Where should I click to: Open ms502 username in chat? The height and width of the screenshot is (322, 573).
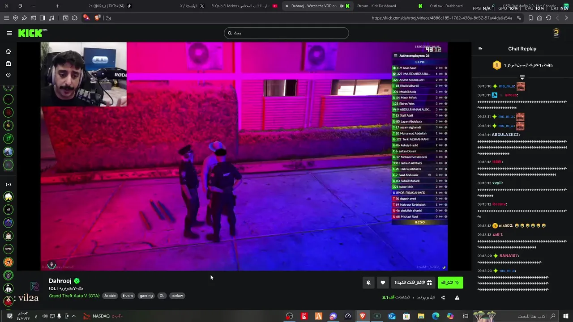505,225
